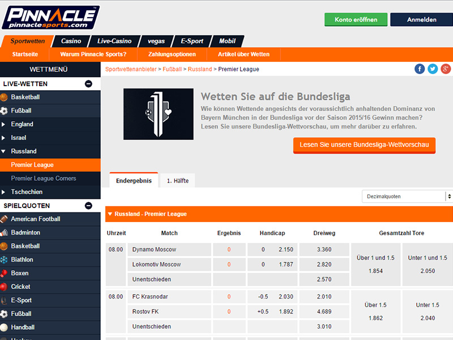Viewport: 453px width, 340px height.
Task: Collapse Russland - Premier League table header
Action: click(110, 214)
